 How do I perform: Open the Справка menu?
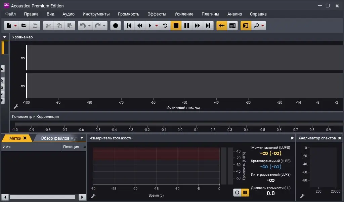pyautogui.click(x=258, y=14)
